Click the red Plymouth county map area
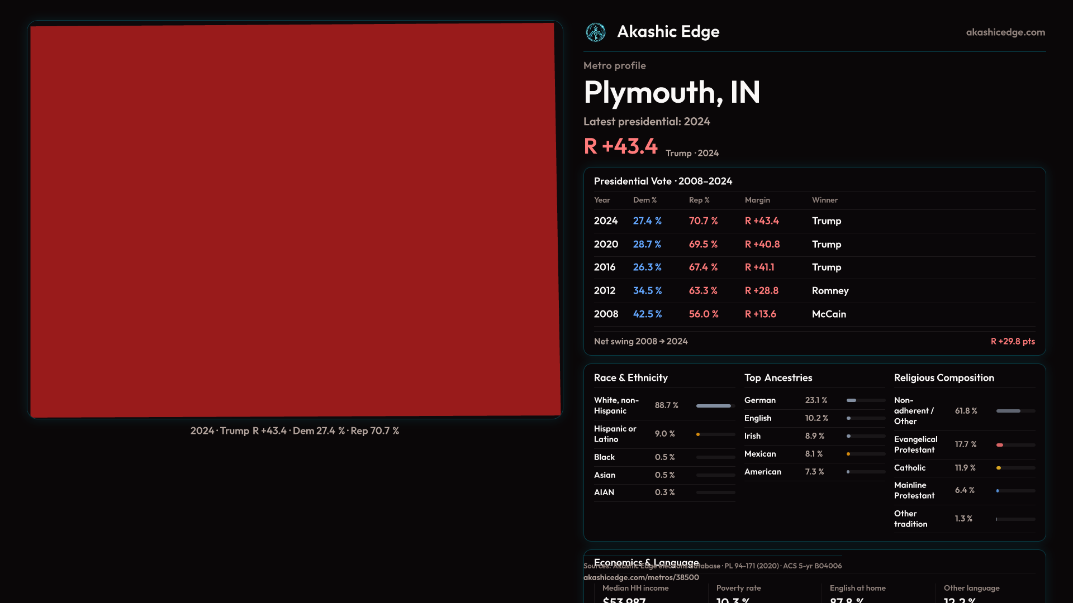Screen dimensions: 1073x603 tap(295, 221)
